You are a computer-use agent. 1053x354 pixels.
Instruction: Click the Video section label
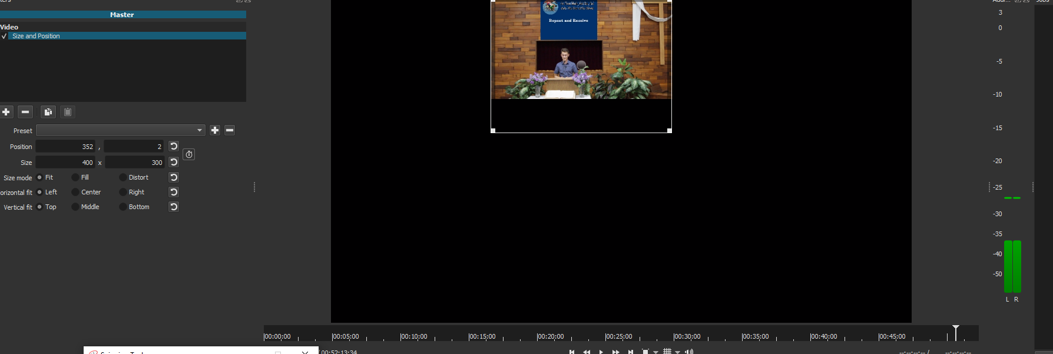pyautogui.click(x=9, y=27)
